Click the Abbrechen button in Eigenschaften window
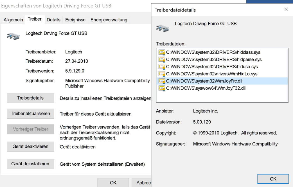 (x=141, y=183)
